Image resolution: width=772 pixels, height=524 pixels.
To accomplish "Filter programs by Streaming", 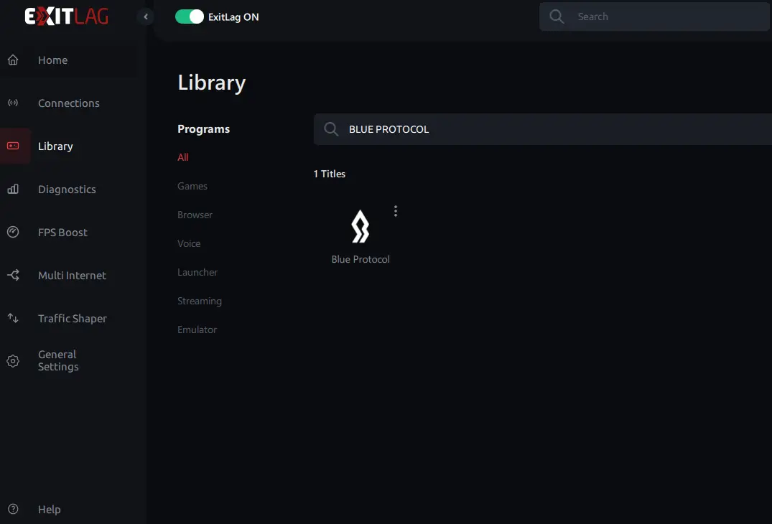I will pyautogui.click(x=200, y=301).
